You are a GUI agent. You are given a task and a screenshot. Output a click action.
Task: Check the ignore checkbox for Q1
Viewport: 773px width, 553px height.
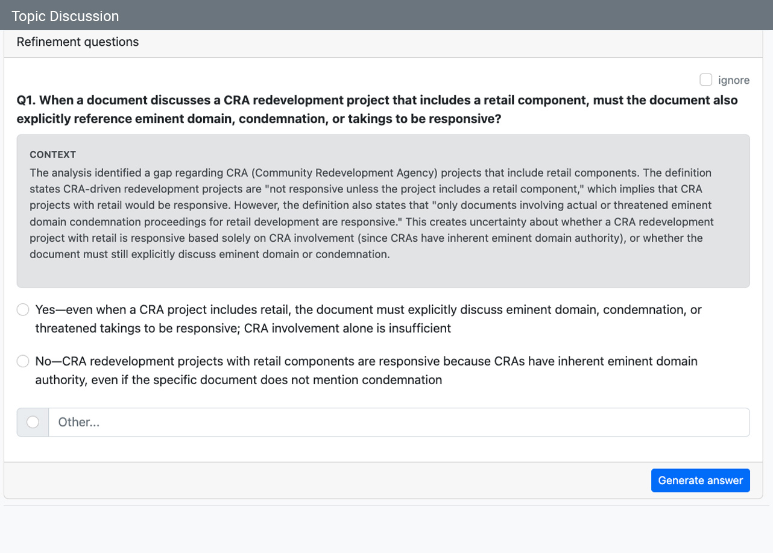(x=705, y=80)
